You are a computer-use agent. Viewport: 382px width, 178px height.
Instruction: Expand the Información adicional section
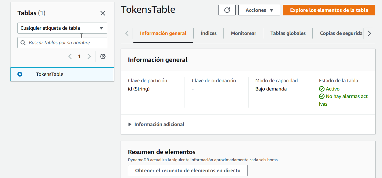[156, 124]
